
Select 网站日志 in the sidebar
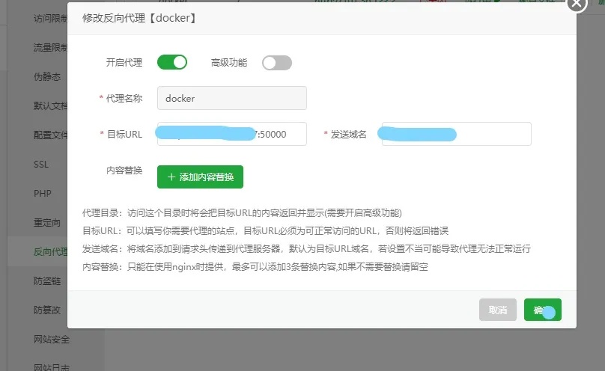[x=52, y=367]
